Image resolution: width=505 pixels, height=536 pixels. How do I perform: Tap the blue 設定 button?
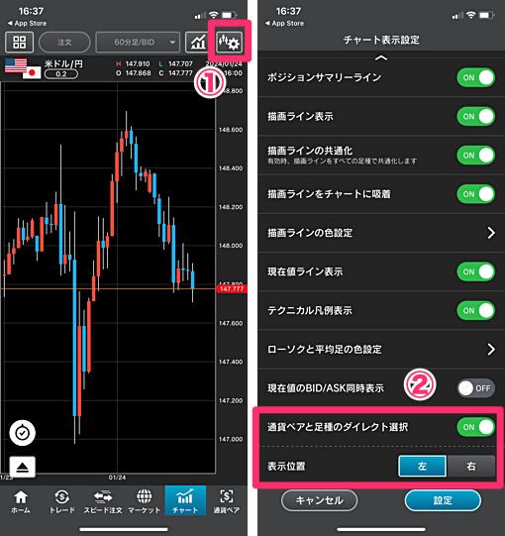[443, 500]
